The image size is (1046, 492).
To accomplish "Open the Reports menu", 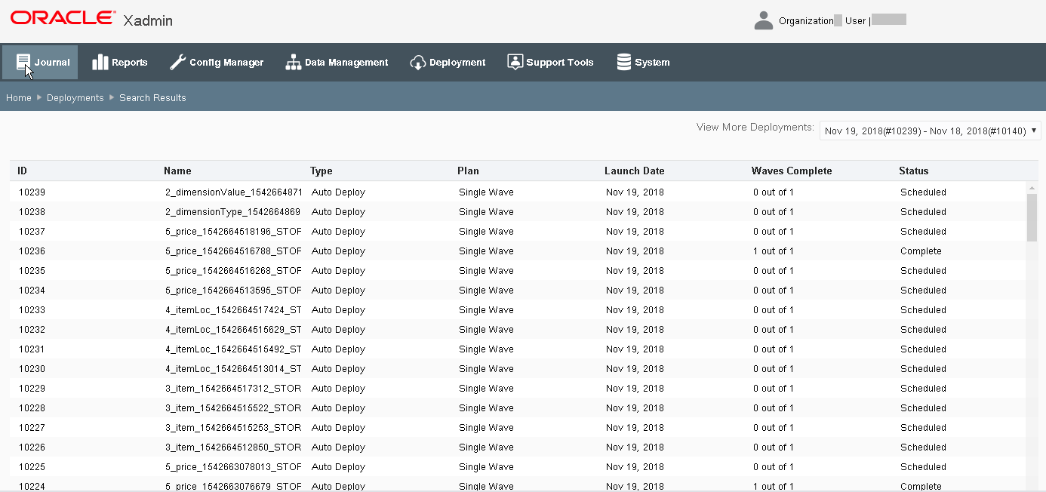I will click(120, 62).
